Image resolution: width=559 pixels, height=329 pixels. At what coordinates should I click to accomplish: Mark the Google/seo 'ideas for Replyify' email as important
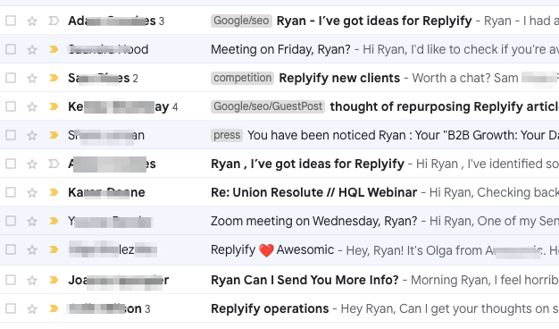(x=54, y=21)
